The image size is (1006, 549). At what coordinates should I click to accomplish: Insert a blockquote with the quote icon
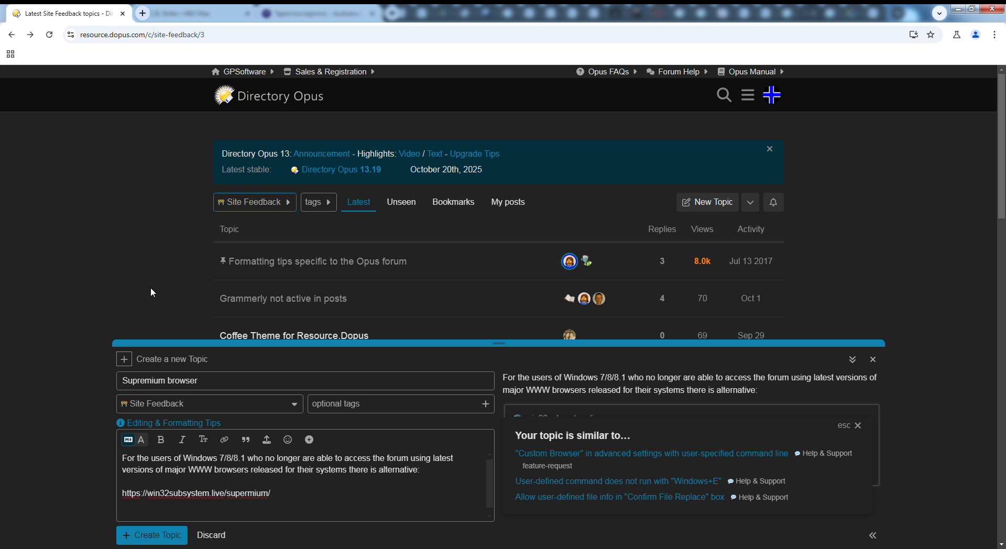(x=246, y=440)
